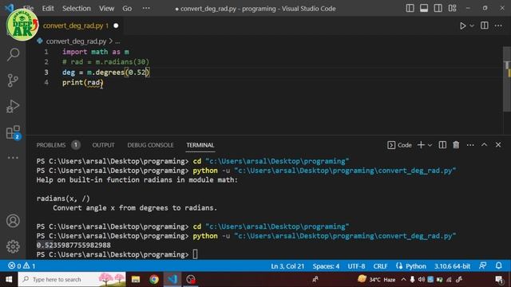Show hidden system tray icons chevron
511x287 pixels.
[403, 280]
